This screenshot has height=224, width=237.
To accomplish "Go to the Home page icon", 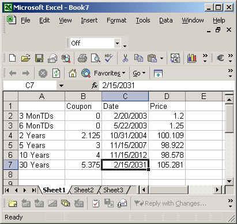I will [x=73, y=73].
